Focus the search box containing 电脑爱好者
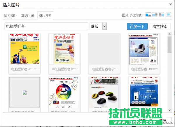This screenshot has height=127, width=175. coord(47,26)
